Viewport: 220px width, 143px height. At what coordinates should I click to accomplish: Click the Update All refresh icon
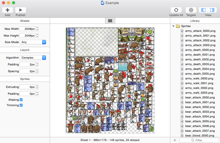[176, 10]
